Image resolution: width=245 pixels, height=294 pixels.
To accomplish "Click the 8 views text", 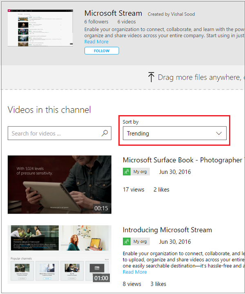I will tap(132, 284).
